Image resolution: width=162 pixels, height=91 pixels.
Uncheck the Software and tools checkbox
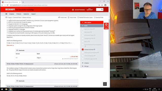(x=83, y=50)
